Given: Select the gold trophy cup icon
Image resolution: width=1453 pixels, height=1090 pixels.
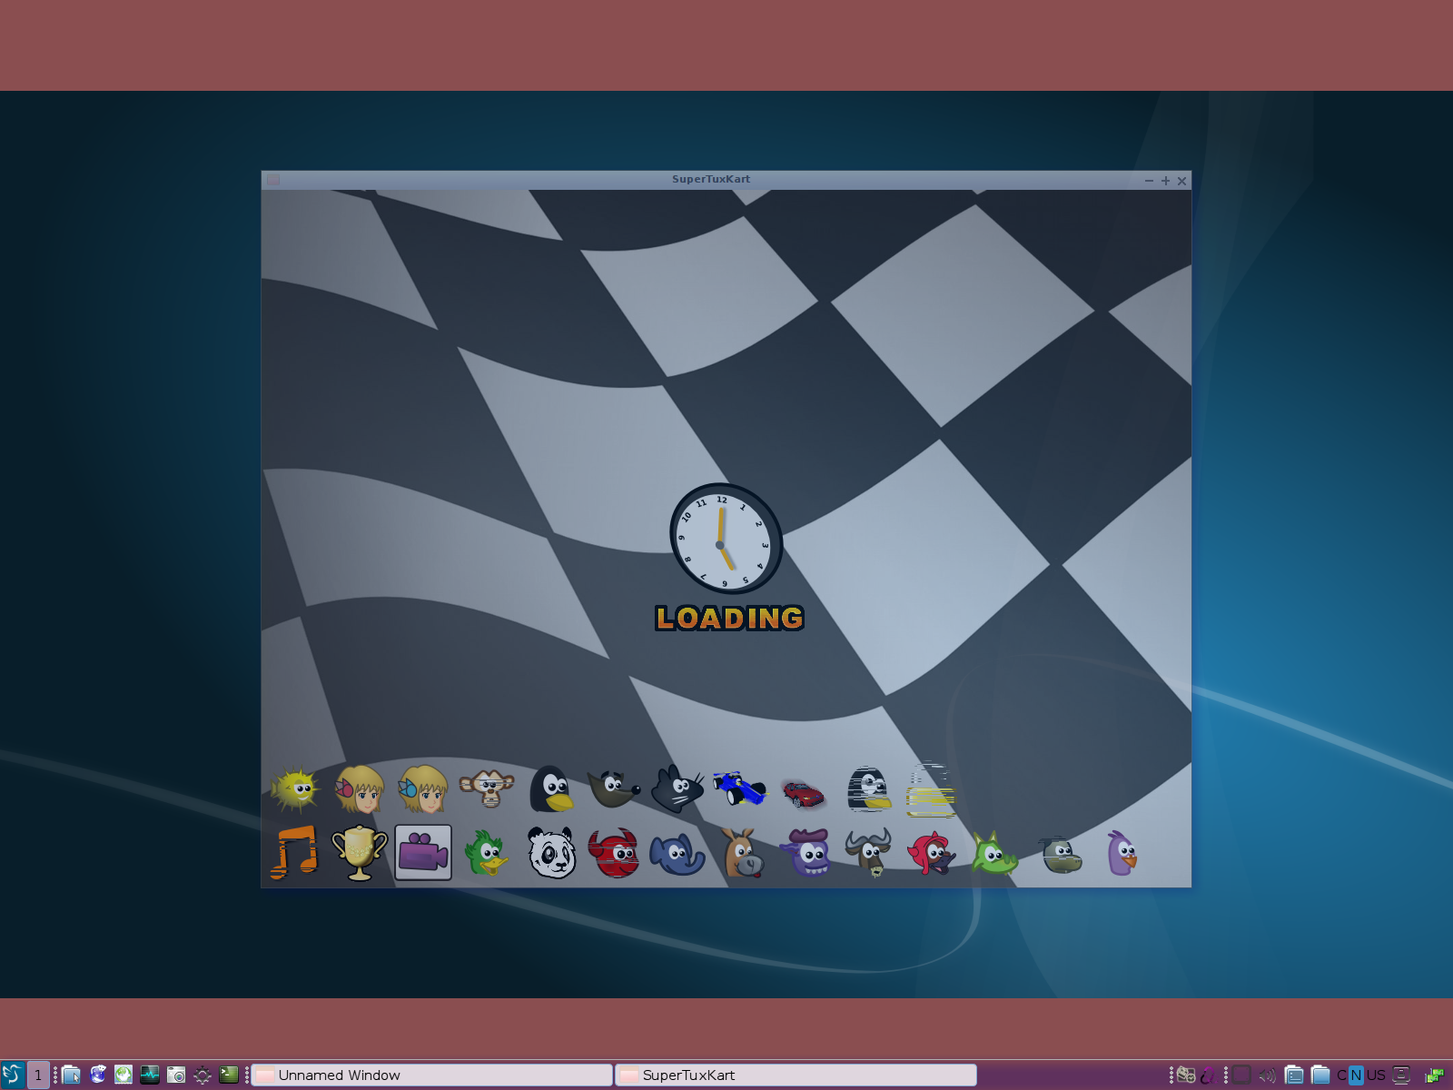Looking at the screenshot, I should pos(360,853).
